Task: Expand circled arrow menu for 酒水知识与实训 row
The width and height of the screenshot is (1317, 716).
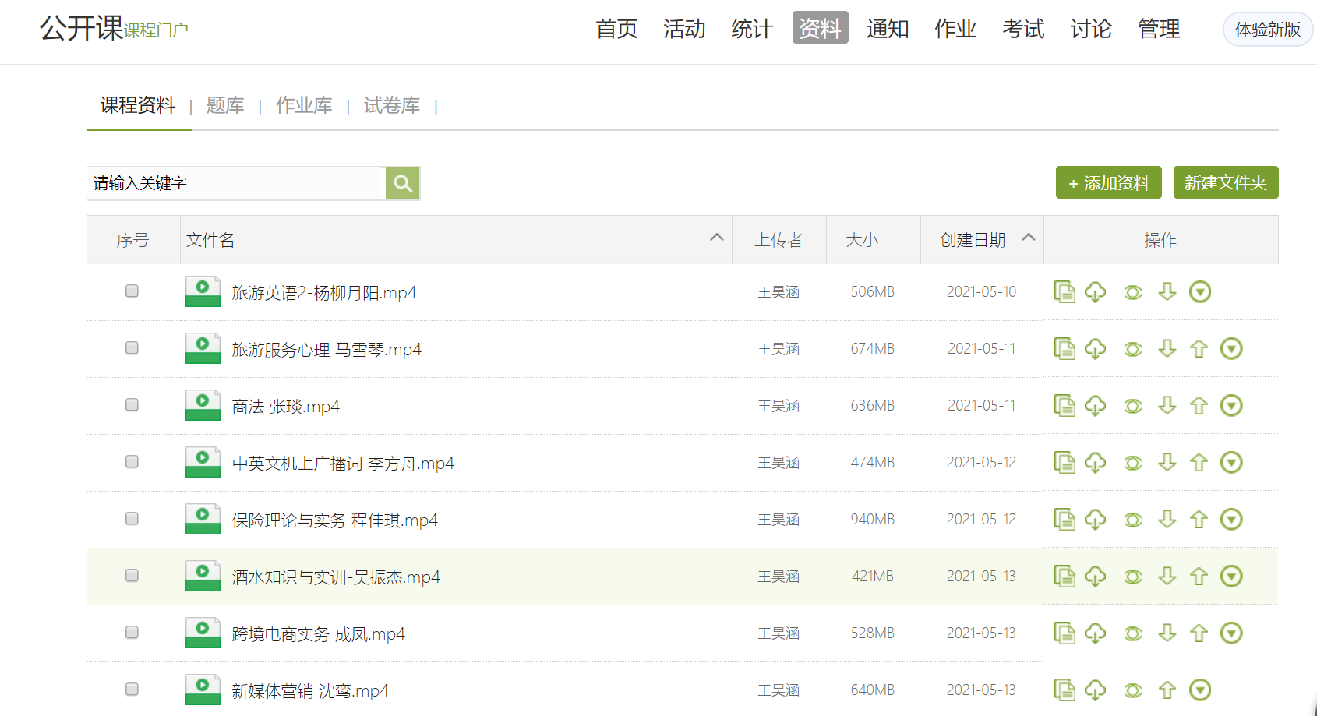Action: [x=1231, y=577]
